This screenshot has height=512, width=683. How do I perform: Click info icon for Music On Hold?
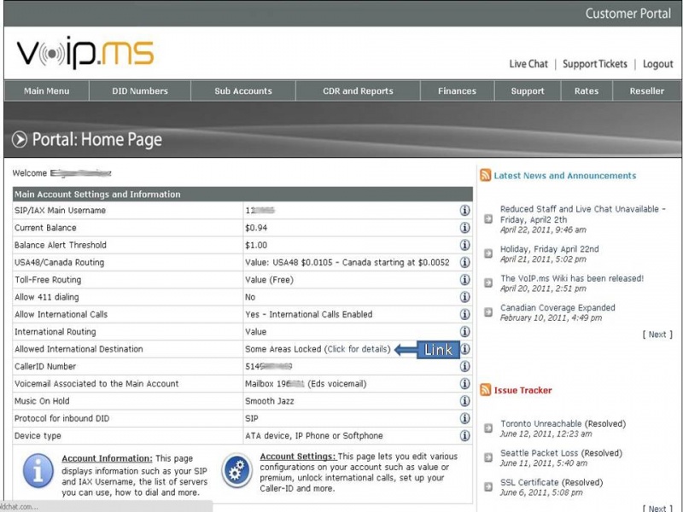pos(464,401)
